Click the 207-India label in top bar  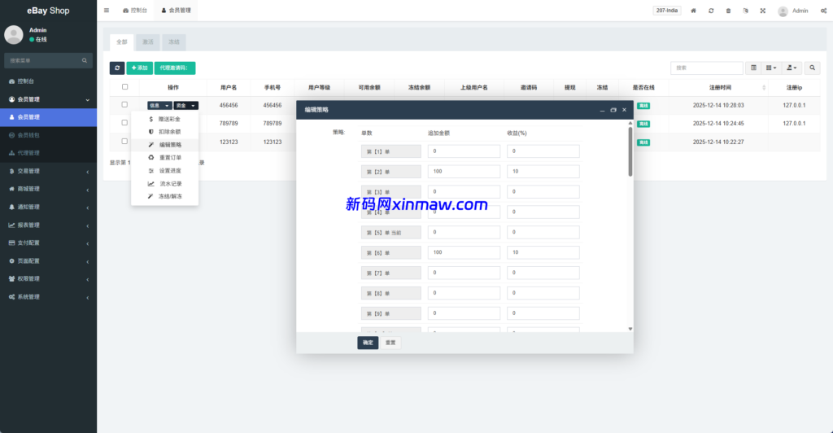coord(667,11)
